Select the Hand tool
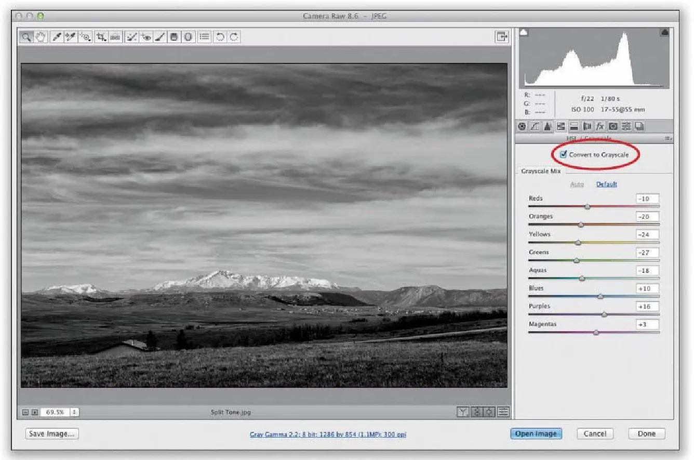The width and height of the screenshot is (694, 460). pyautogui.click(x=41, y=36)
